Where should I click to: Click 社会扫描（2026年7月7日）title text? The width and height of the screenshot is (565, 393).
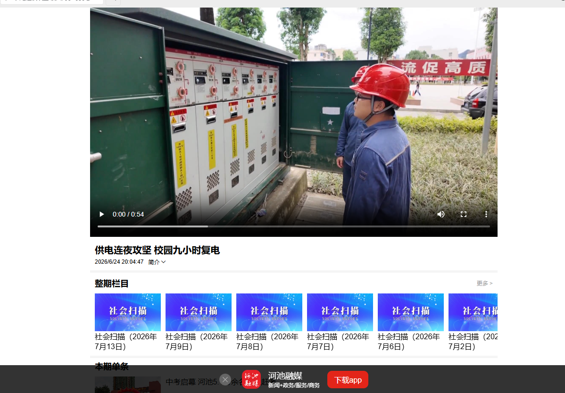[338, 342]
